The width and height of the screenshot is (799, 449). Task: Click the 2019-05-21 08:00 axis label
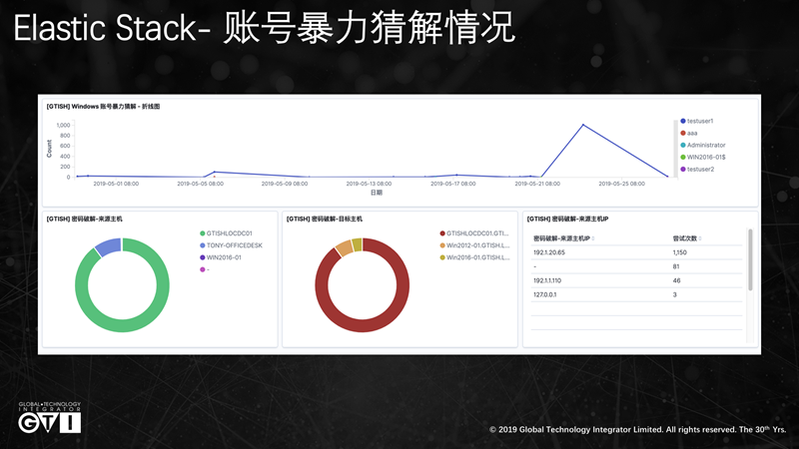537,184
